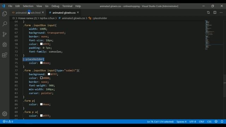Viewport: 226px width, 127px height.
Task: Open the Manage gear menu
Action: point(5,114)
